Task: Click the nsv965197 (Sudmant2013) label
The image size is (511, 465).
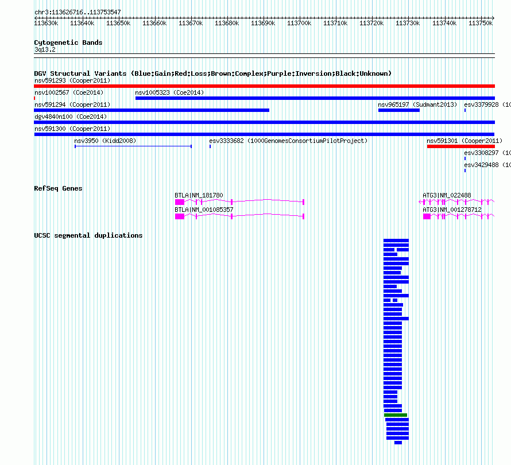Action: [x=417, y=104]
